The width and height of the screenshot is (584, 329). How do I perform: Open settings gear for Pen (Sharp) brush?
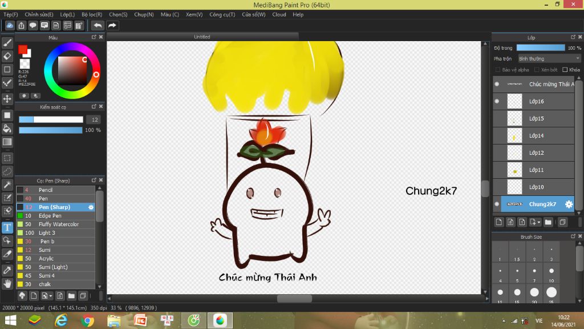[91, 207]
